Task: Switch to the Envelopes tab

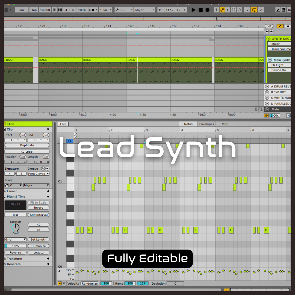Action: click(206, 124)
